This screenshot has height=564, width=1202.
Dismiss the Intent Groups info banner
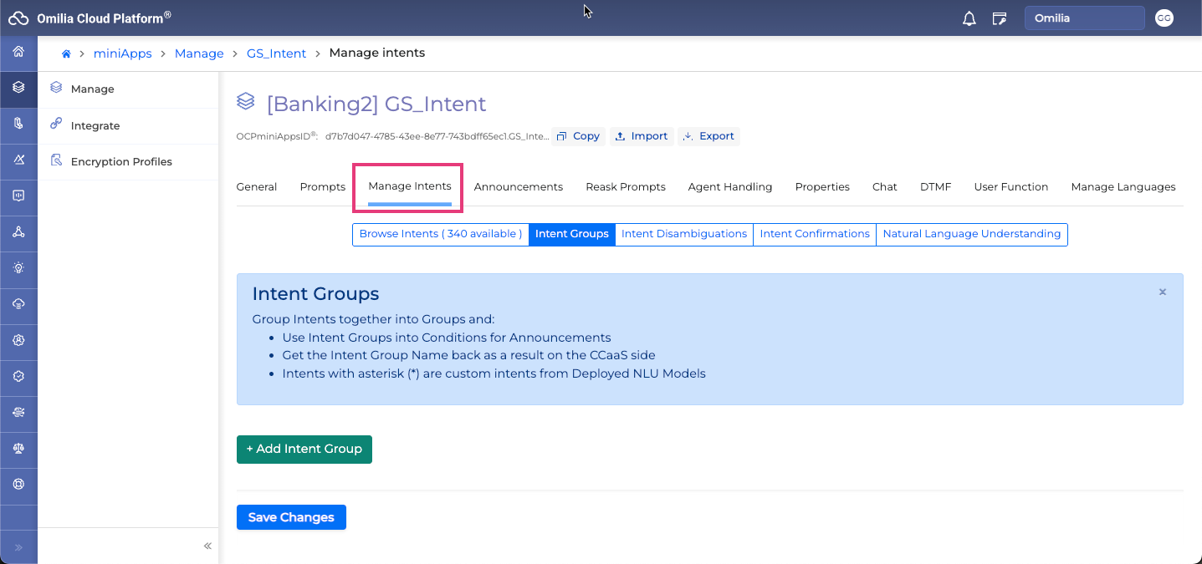pos(1162,292)
